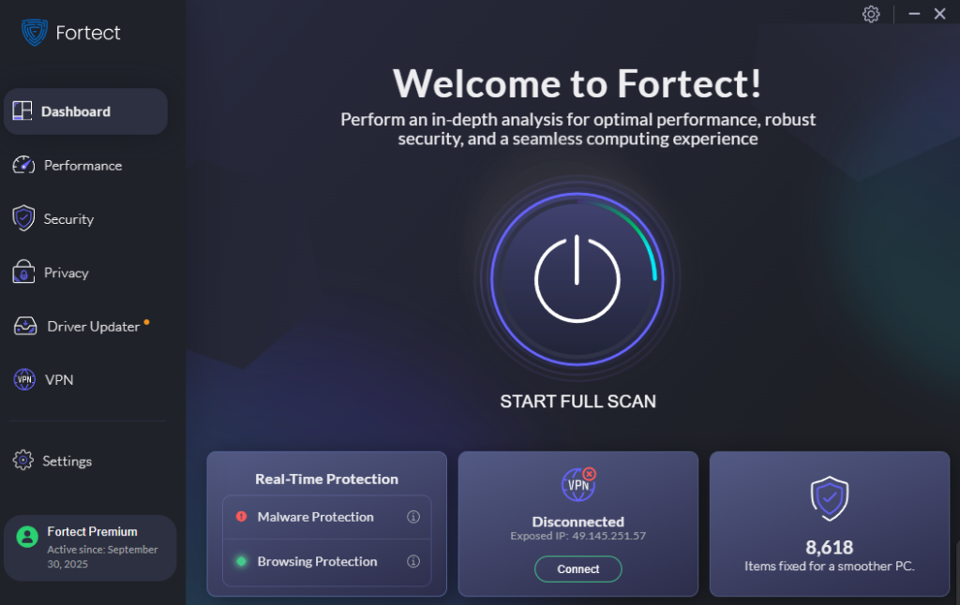Open the Settings item in the sidebar
This screenshot has height=605, width=960.
click(52, 461)
